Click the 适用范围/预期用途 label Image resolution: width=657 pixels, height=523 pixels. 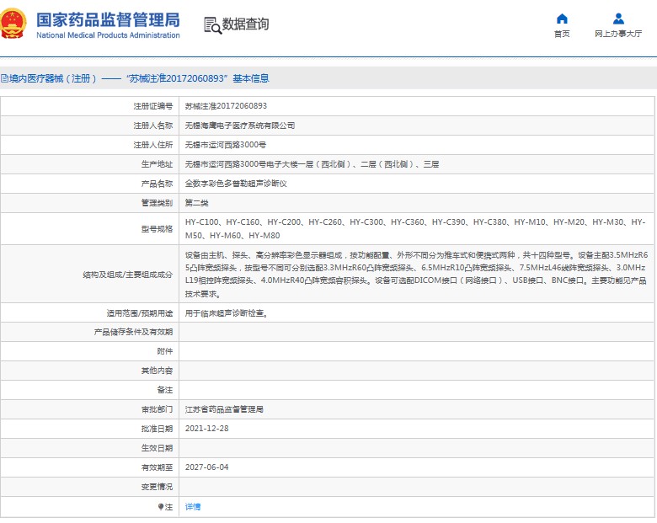140,313
